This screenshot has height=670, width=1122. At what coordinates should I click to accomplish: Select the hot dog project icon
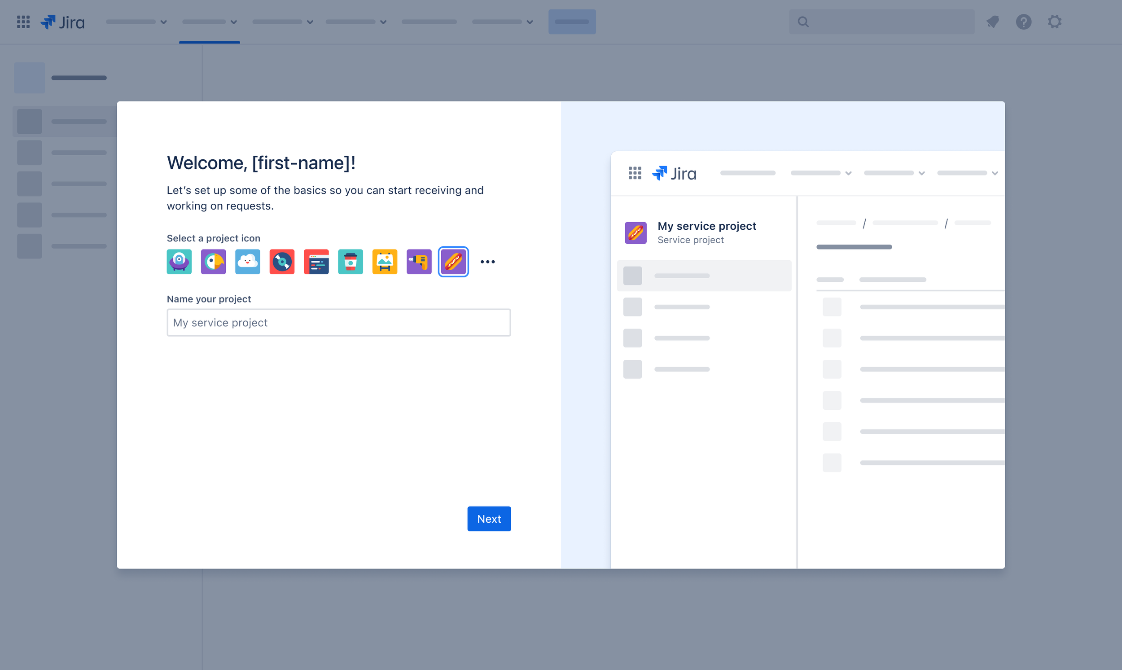pyautogui.click(x=453, y=262)
